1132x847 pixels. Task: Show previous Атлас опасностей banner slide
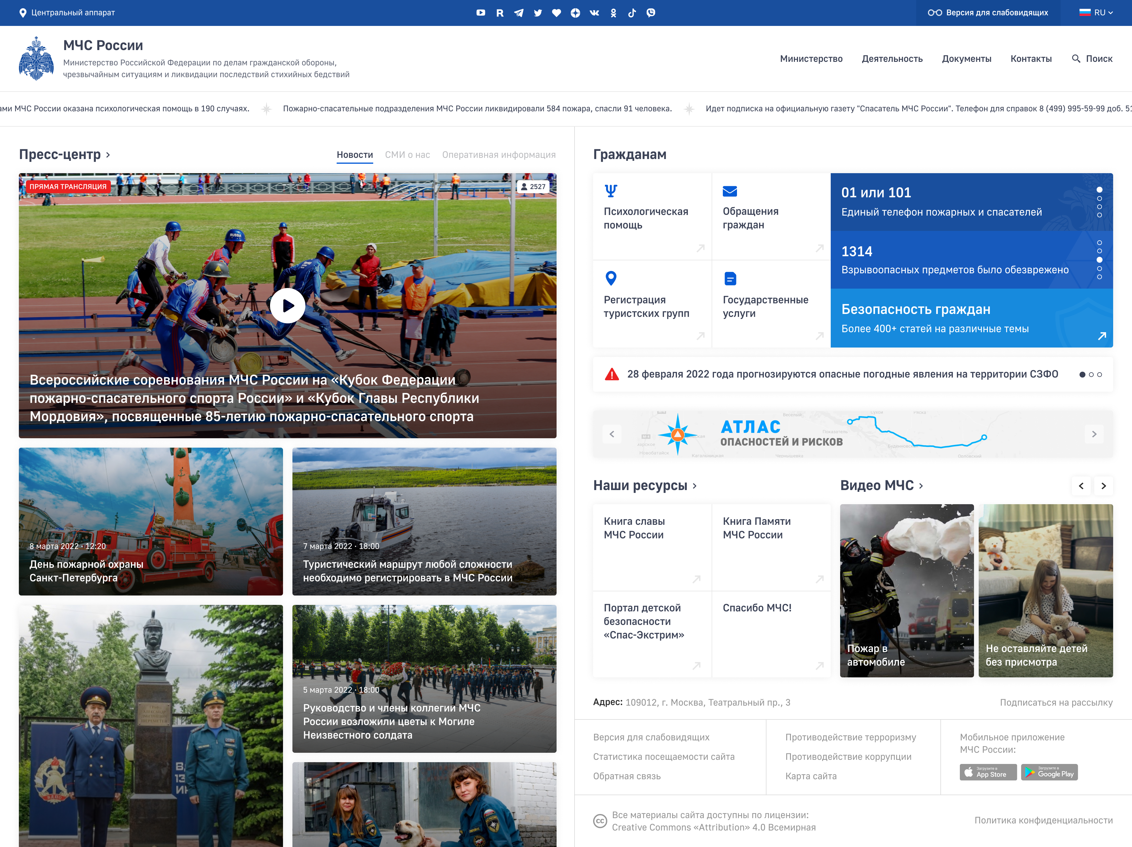[612, 434]
